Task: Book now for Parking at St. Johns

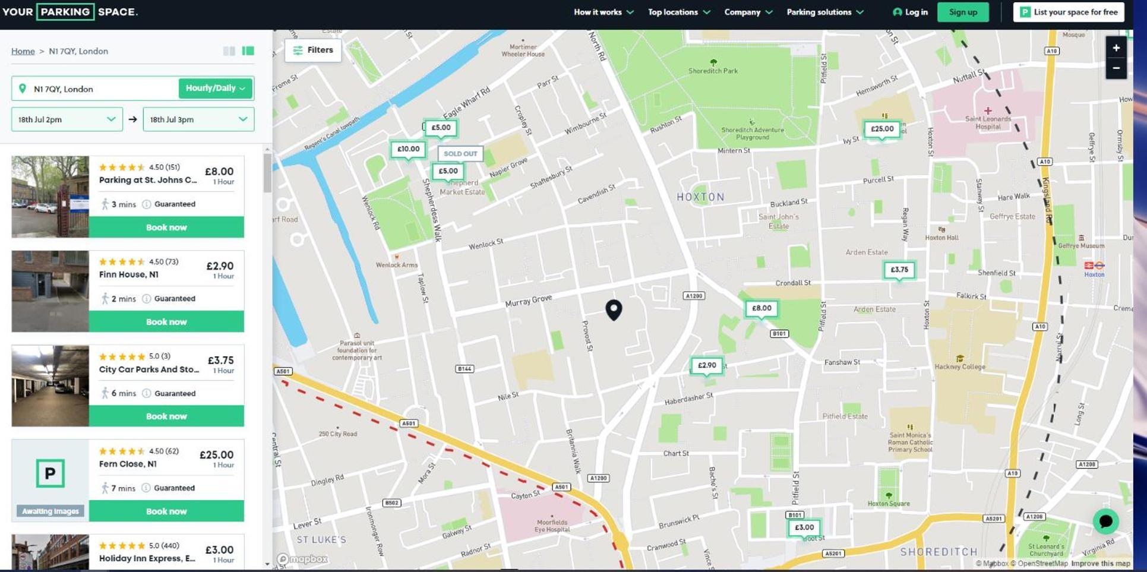Action: [x=166, y=227]
